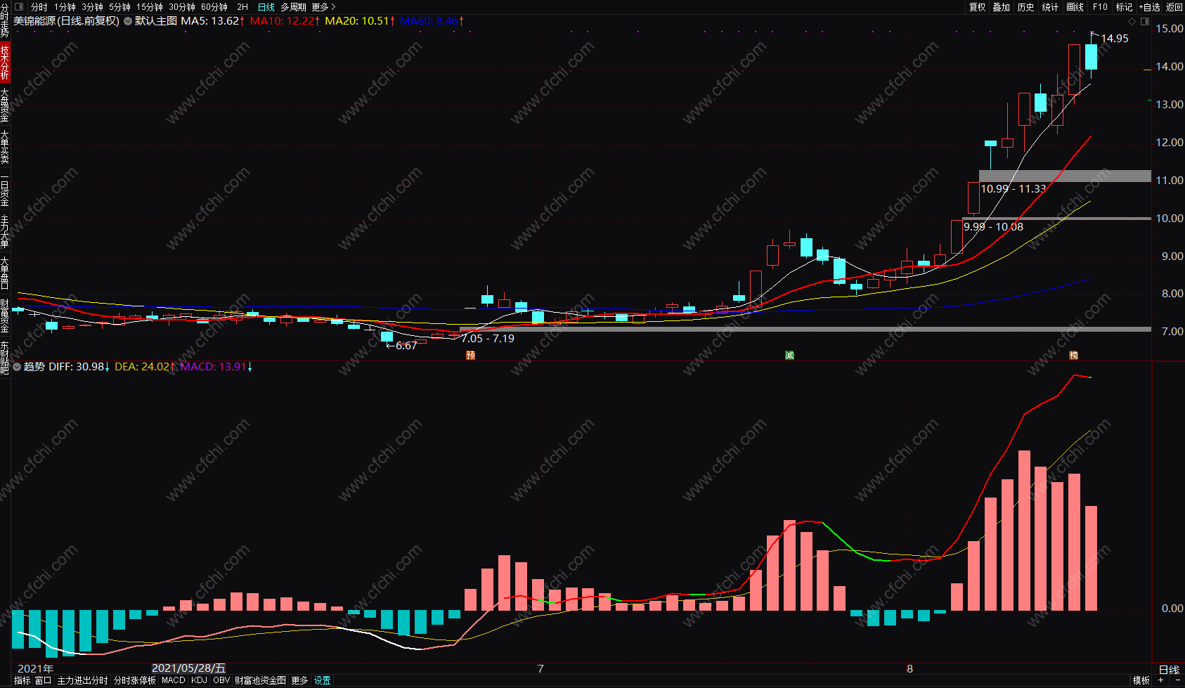1185x688 pixels.
Task: Open 主力大单 in left sidebar
Action: (x=5, y=231)
